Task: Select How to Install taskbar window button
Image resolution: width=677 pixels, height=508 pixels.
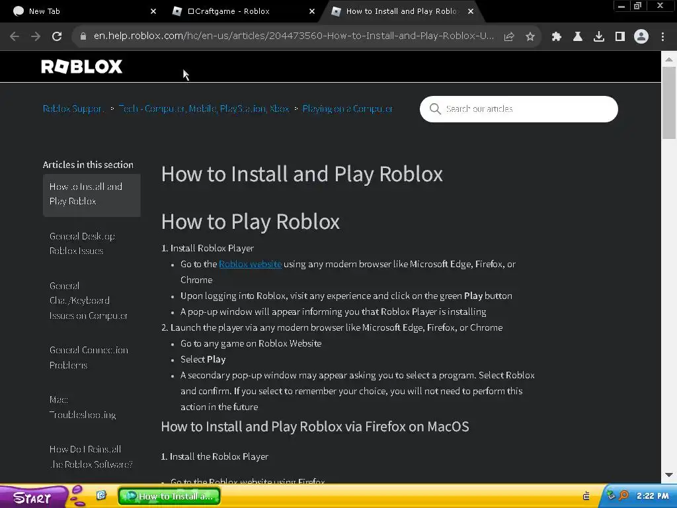Action: pyautogui.click(x=169, y=496)
